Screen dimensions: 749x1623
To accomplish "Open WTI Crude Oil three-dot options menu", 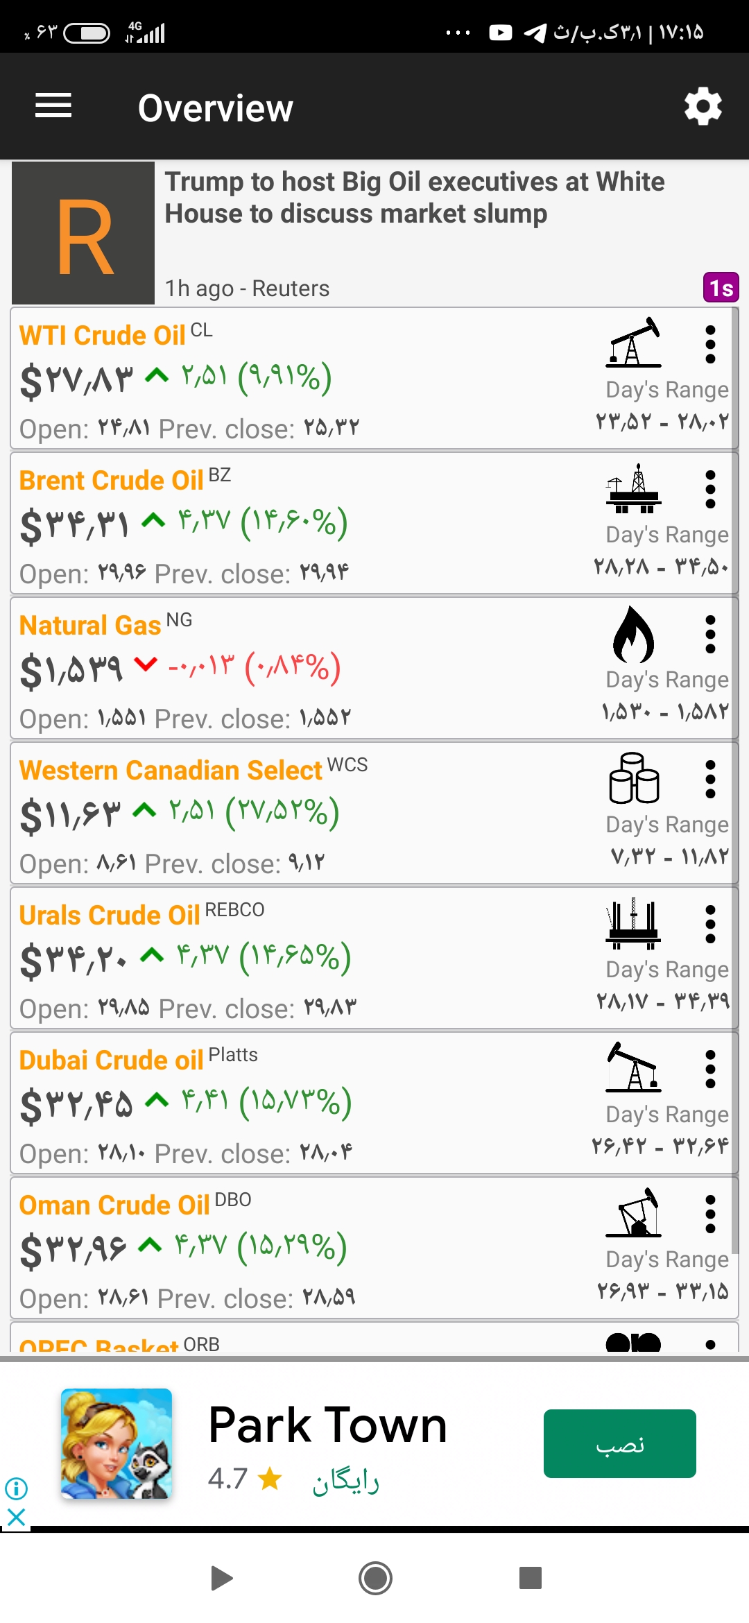I will 710,345.
